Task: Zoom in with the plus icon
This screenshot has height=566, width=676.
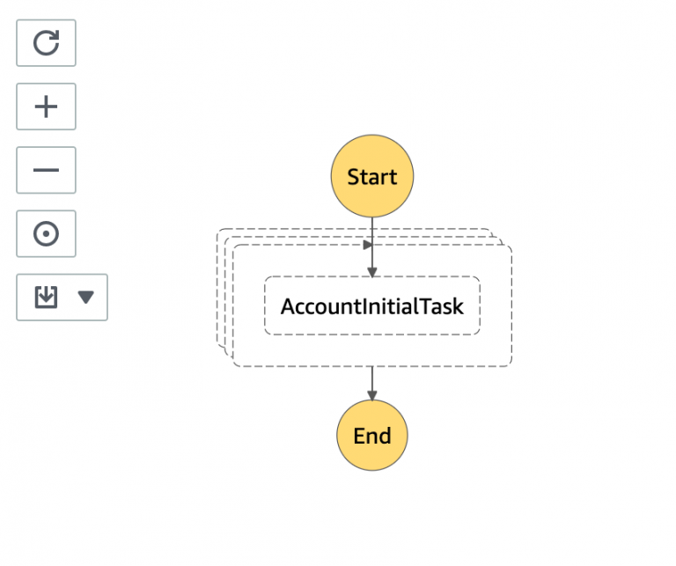Action: (x=46, y=107)
